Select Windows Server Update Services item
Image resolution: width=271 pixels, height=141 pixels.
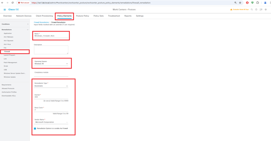tap(15, 73)
